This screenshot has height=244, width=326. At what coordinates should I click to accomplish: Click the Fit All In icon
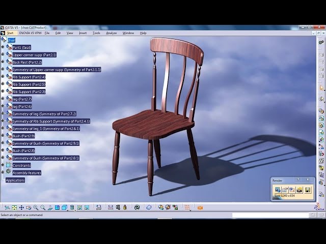click(14, 207)
